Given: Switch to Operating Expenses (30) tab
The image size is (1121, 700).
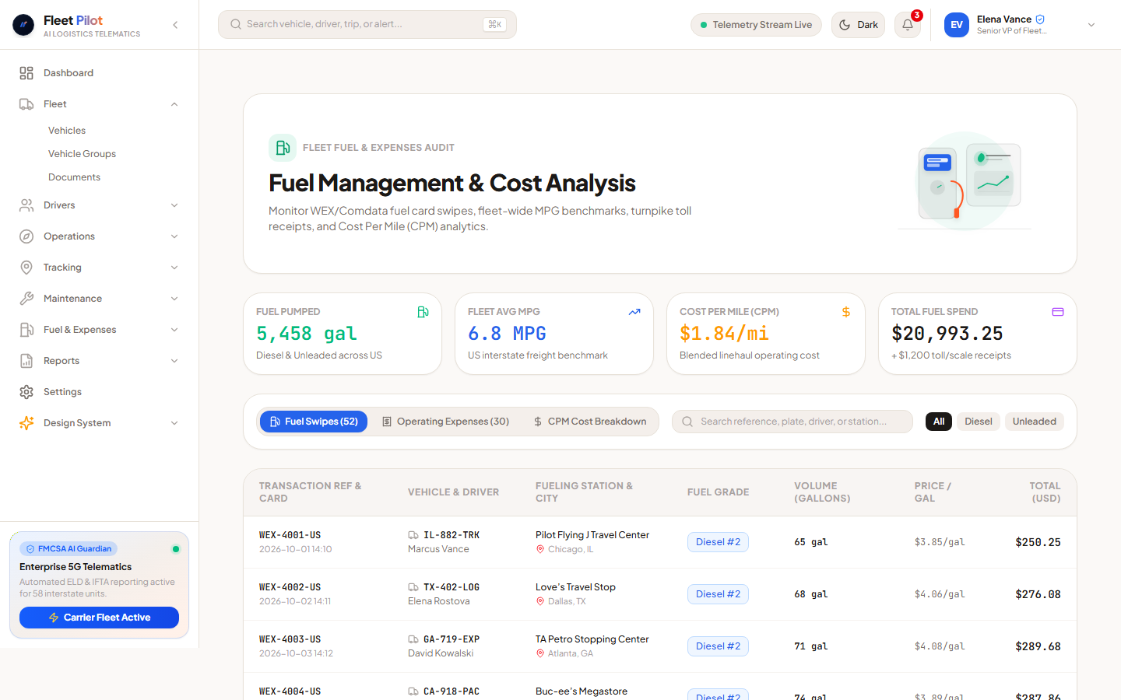Looking at the screenshot, I should tap(445, 422).
